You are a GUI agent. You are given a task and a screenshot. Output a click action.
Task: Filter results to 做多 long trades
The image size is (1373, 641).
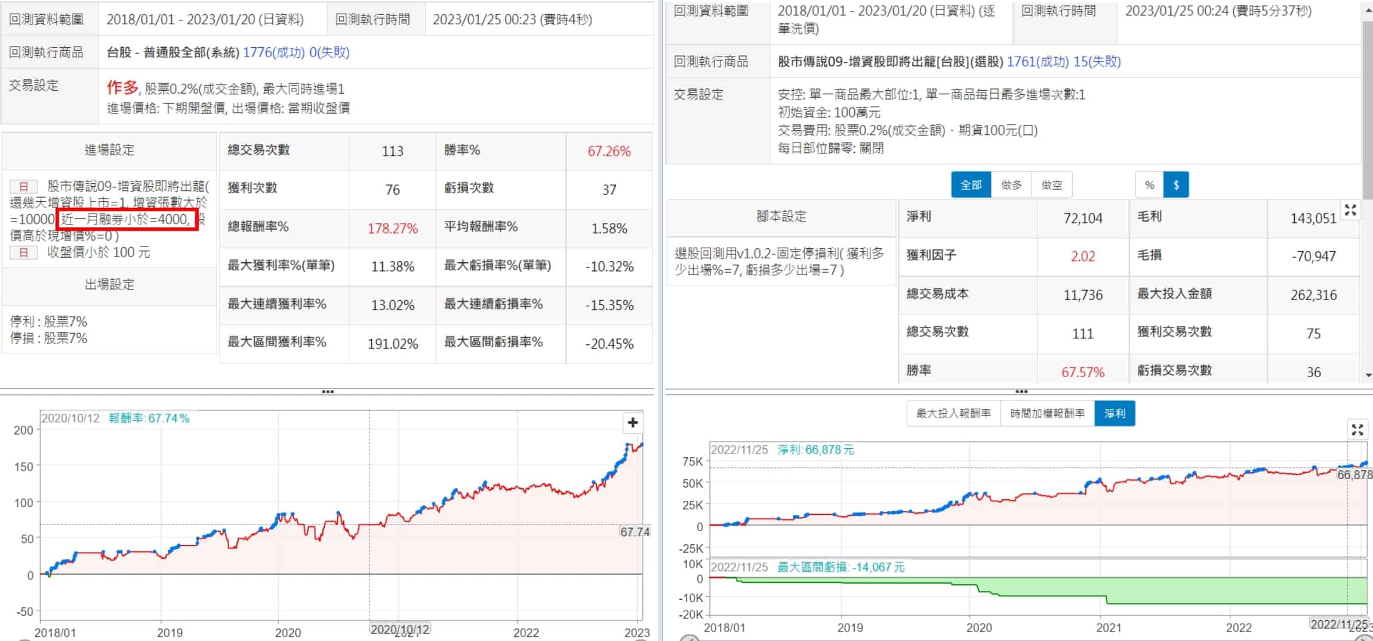pos(1011,185)
